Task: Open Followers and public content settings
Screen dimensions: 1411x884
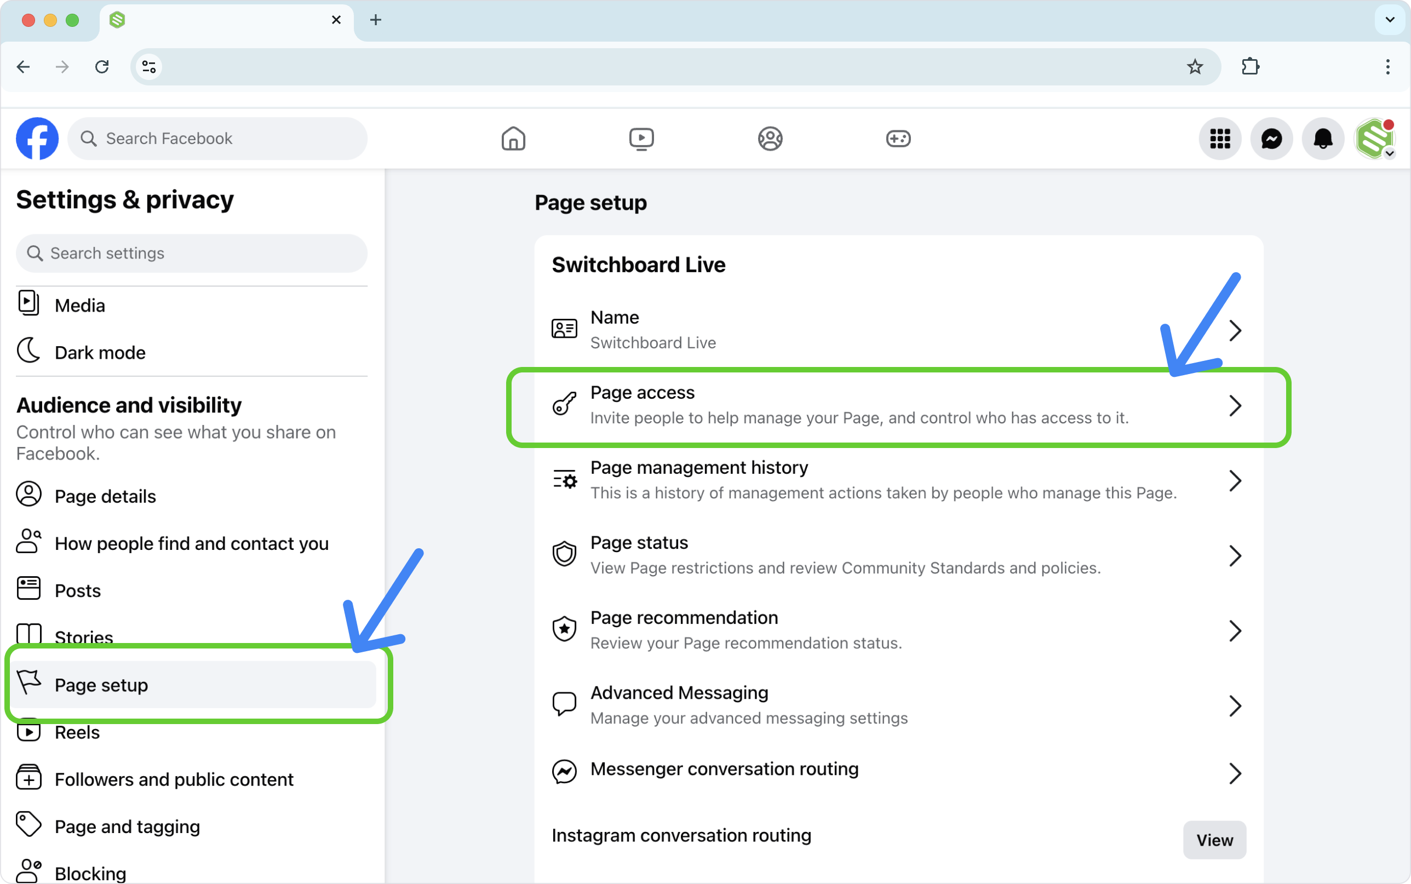Action: [x=192, y=779]
